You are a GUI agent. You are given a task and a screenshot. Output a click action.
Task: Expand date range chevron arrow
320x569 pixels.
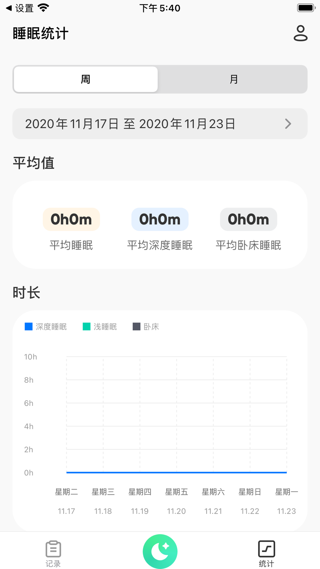(x=288, y=124)
